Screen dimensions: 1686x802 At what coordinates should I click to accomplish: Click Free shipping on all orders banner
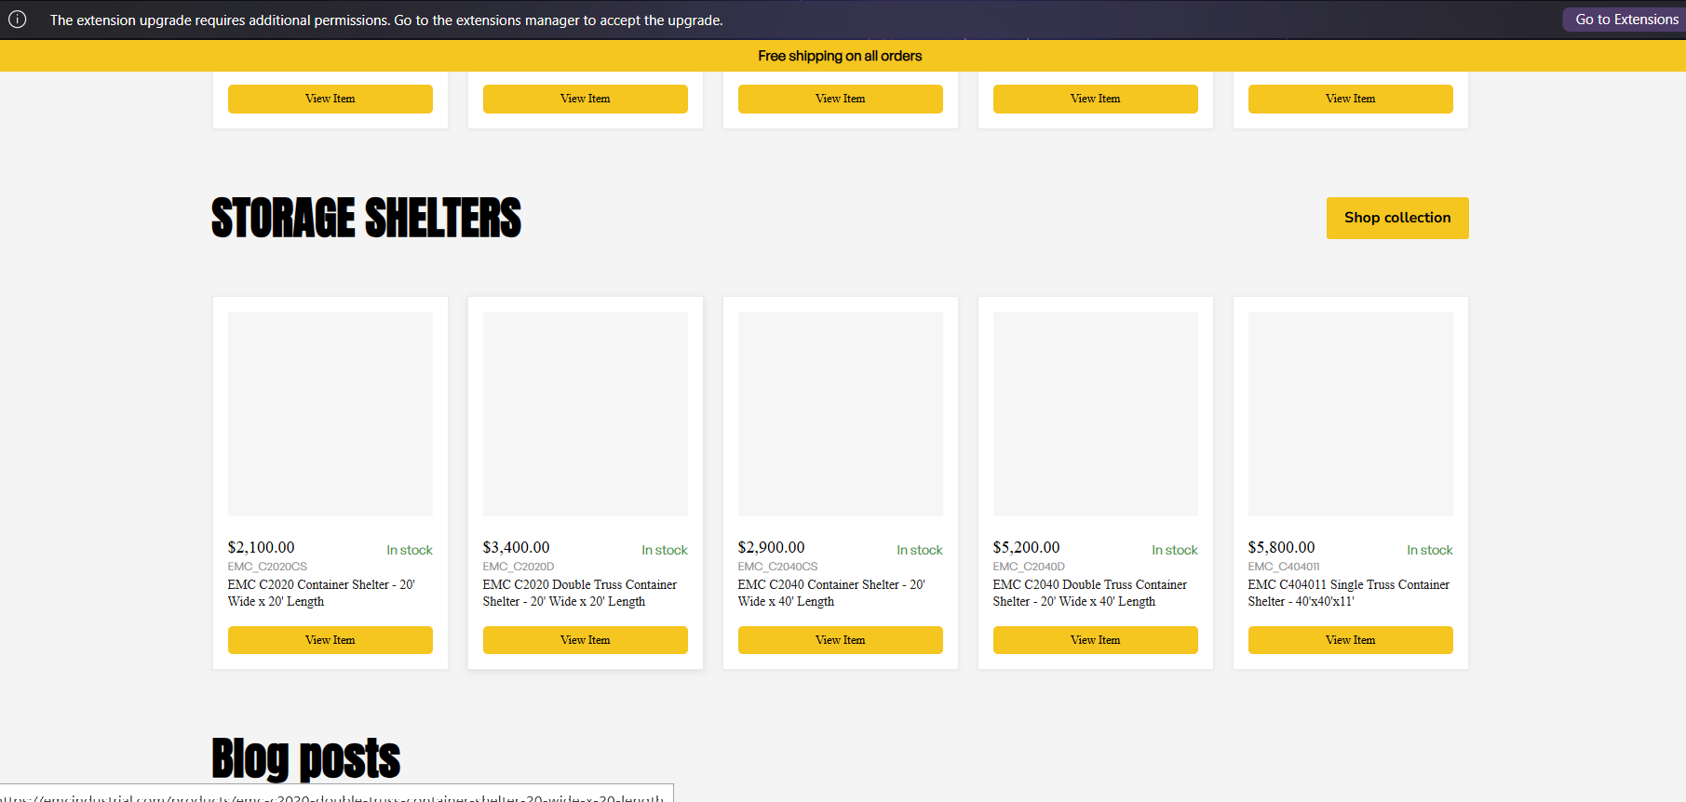(x=840, y=56)
